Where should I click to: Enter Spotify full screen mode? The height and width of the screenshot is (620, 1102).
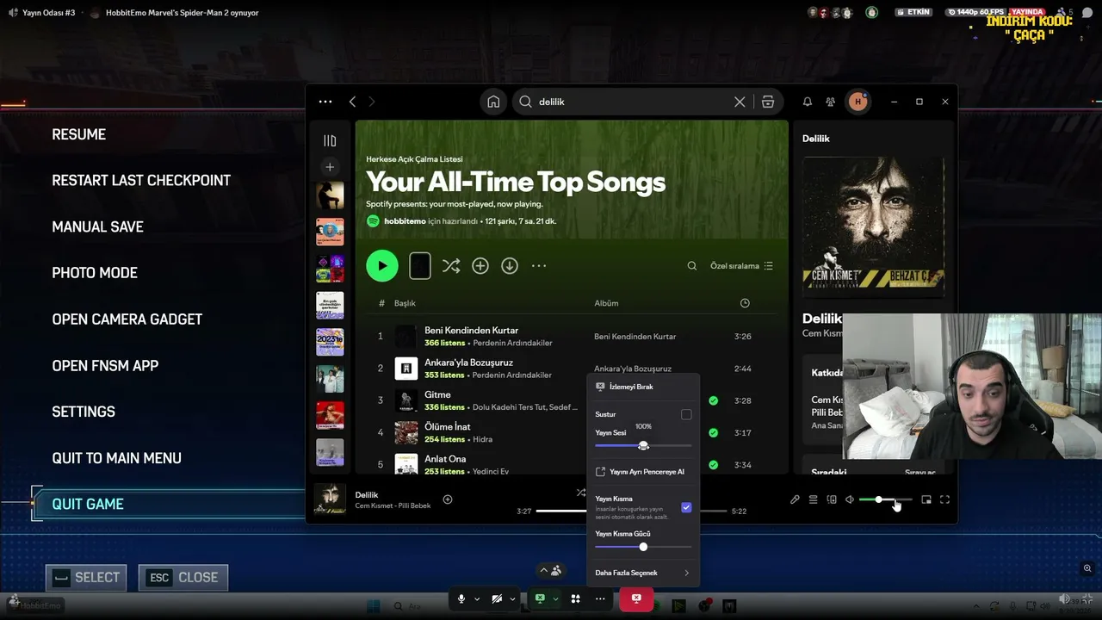click(x=944, y=499)
